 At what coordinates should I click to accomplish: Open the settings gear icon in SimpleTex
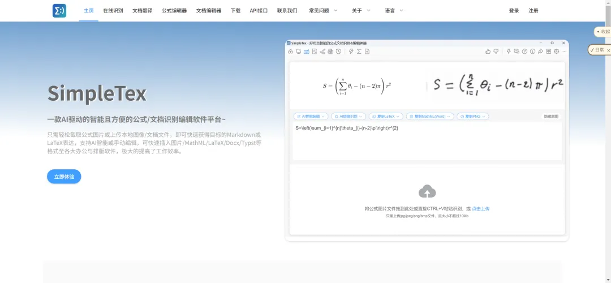pos(557,51)
